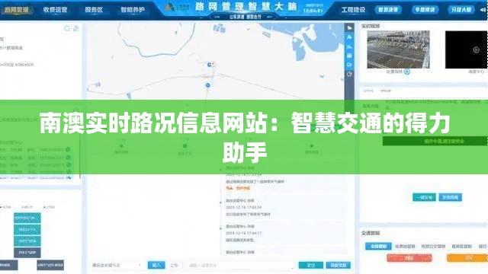The image size is (488, 274).
Task: Click the reload icon on the black video
Action: [476, 49]
